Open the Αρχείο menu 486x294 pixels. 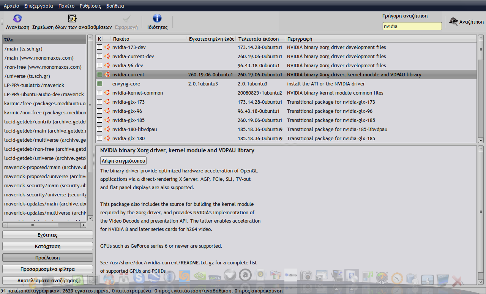[11, 6]
